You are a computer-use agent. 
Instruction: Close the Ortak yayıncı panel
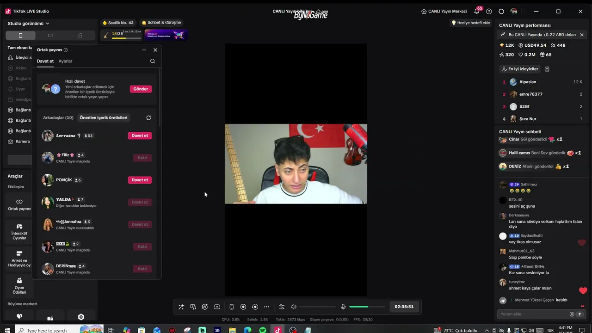coord(155,50)
